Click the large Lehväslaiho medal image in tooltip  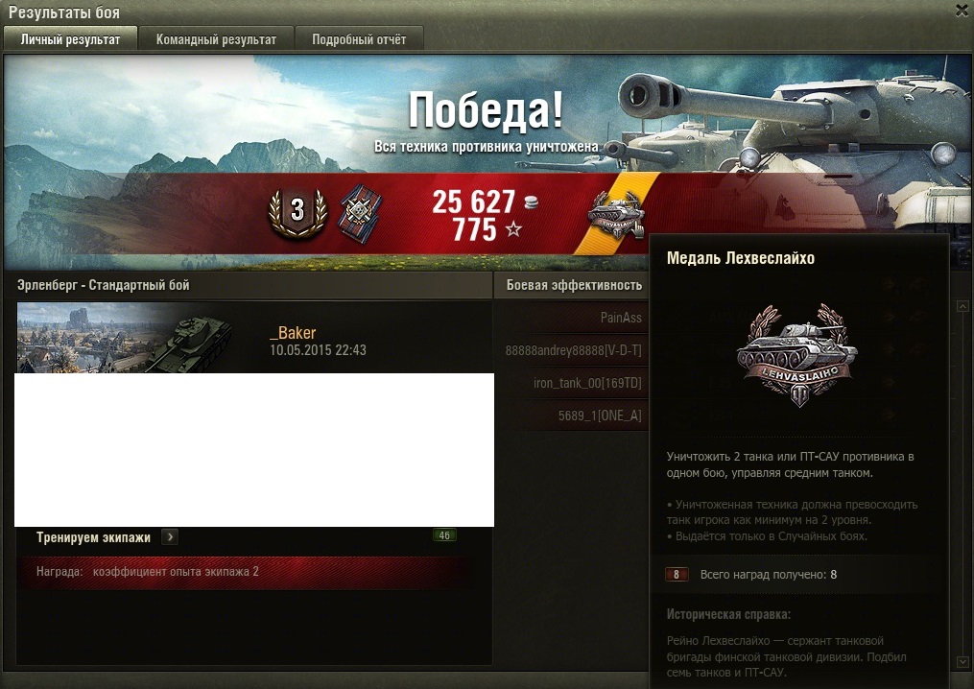(x=797, y=355)
